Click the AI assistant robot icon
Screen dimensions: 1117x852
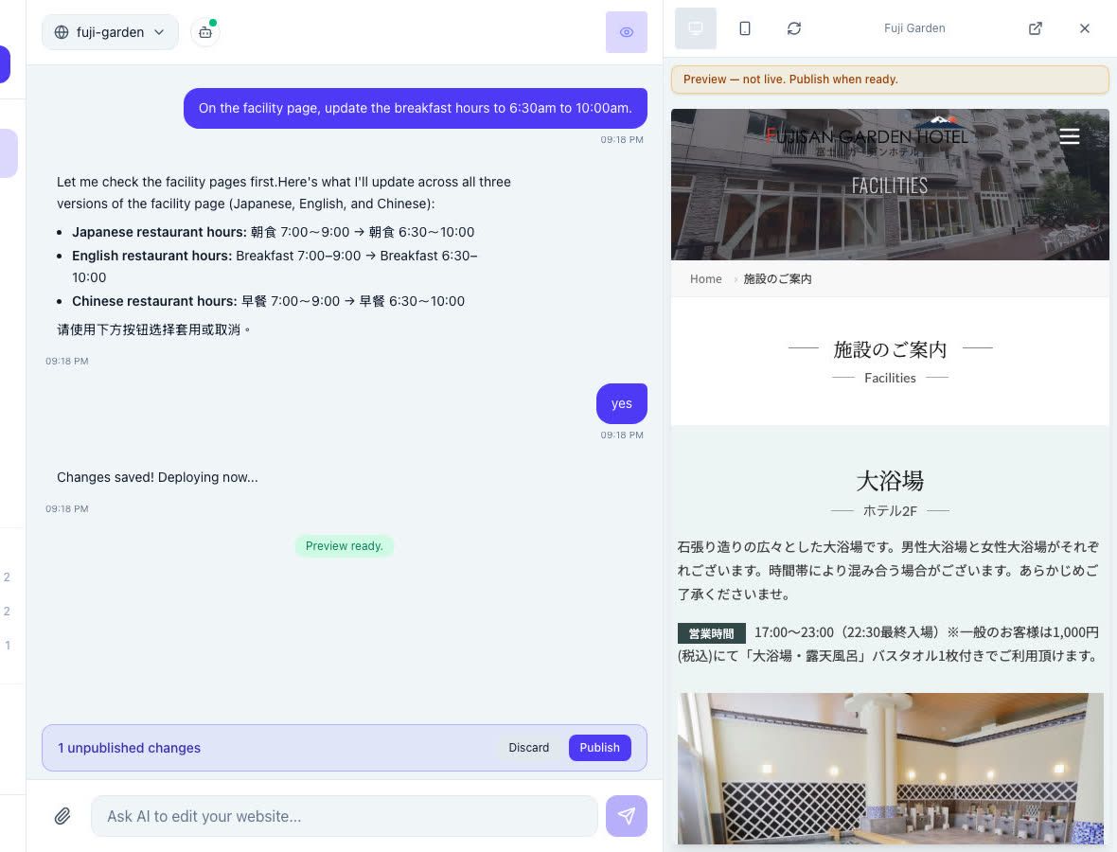205,32
